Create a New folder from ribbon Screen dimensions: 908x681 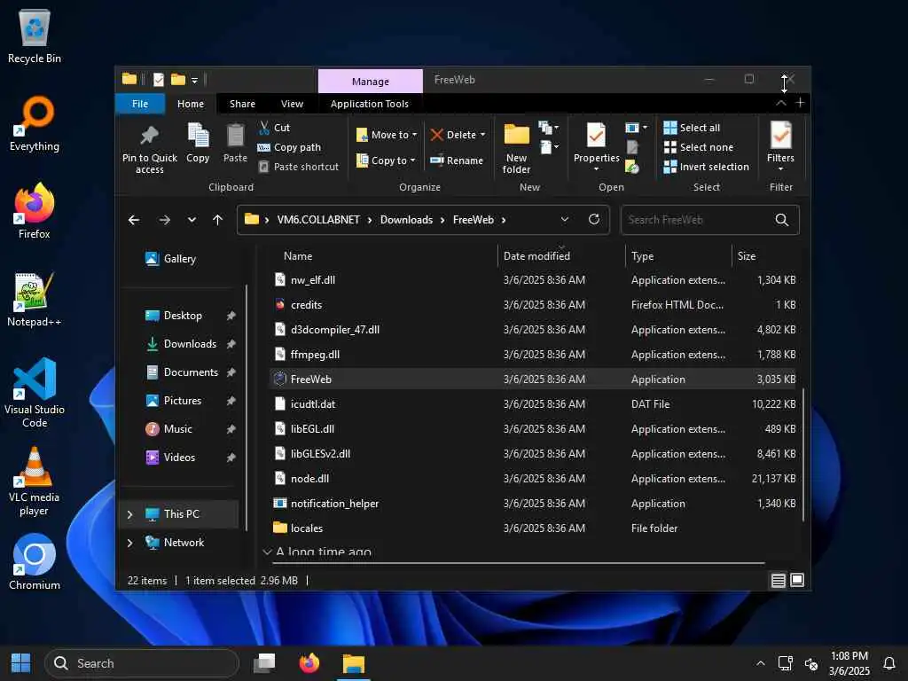[x=516, y=149]
